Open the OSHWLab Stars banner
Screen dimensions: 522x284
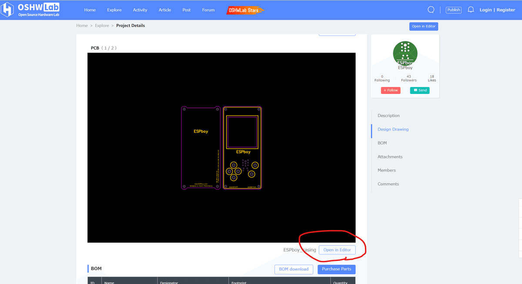(246, 10)
